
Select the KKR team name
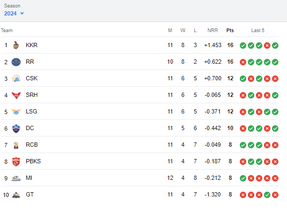[32, 45]
